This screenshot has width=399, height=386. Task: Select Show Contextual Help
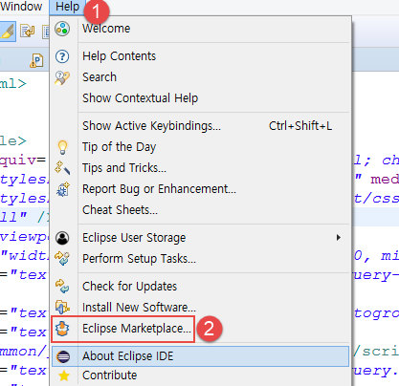pyautogui.click(x=201, y=98)
